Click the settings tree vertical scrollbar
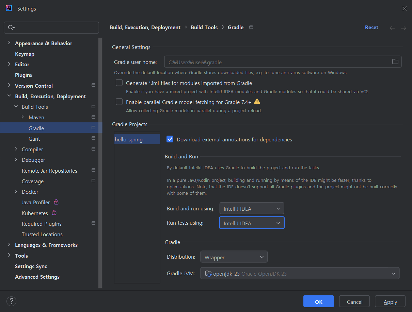 tap(100, 162)
